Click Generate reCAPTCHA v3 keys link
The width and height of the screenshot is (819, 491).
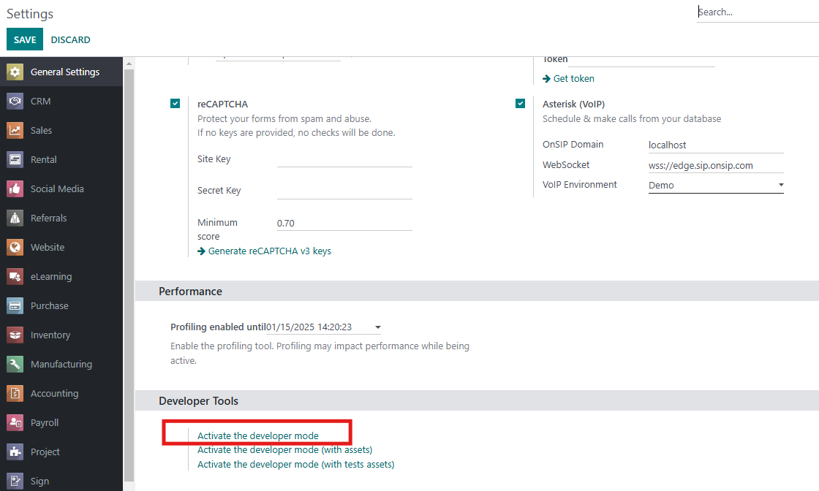(270, 251)
